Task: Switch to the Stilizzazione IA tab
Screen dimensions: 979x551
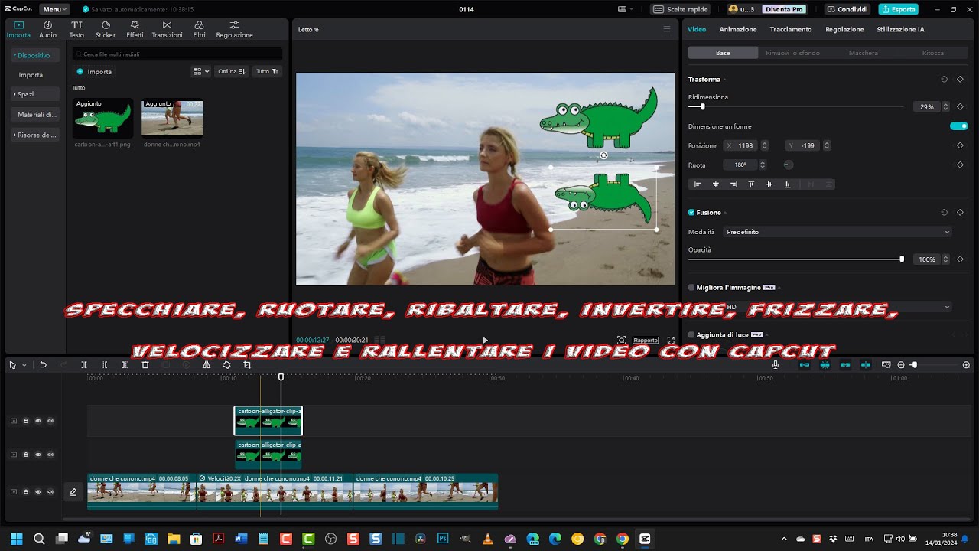Action: pyautogui.click(x=900, y=29)
